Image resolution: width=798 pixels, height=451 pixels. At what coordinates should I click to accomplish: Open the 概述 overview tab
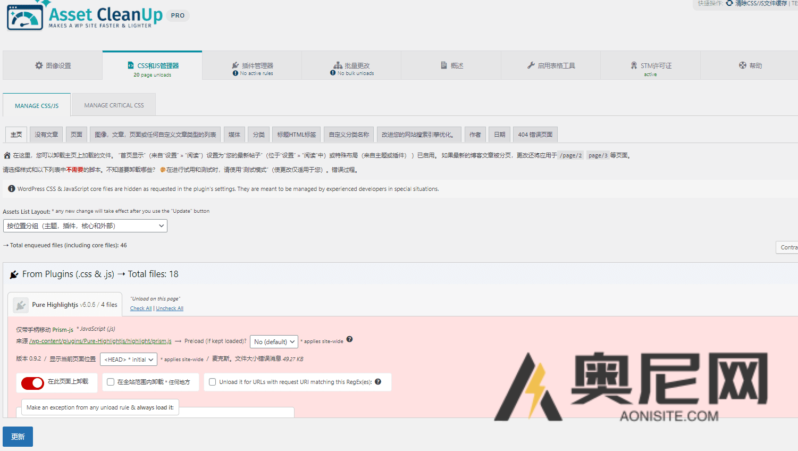tap(451, 65)
